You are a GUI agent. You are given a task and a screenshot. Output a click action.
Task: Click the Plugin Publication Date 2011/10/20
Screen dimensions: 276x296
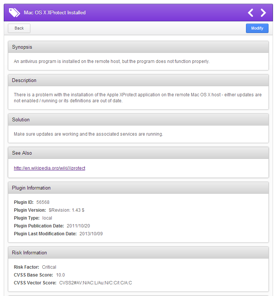[78, 226]
